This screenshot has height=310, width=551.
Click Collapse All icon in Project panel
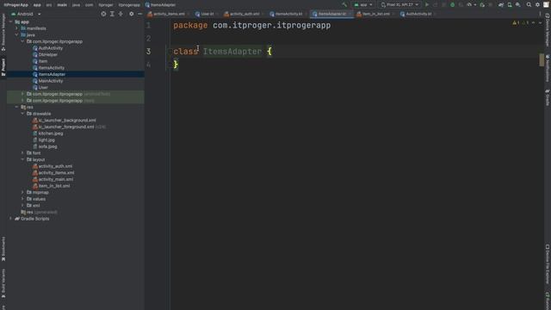click(121, 14)
